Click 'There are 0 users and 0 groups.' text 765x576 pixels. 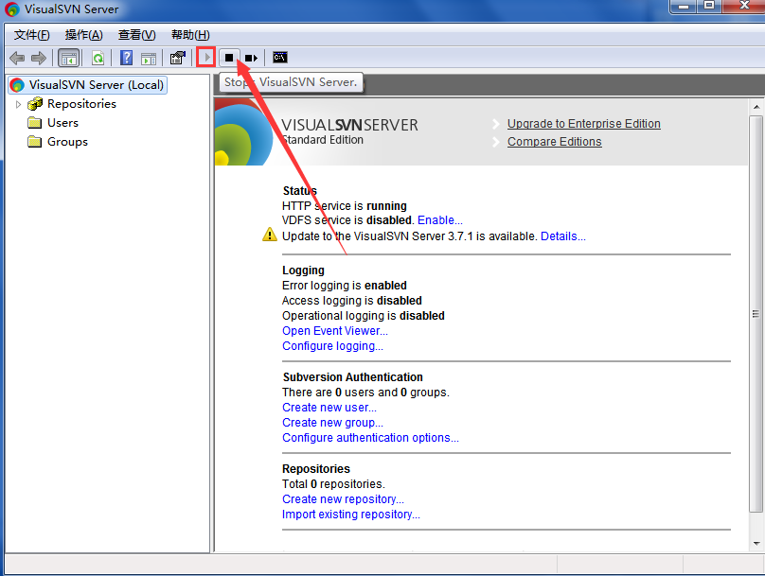point(365,393)
